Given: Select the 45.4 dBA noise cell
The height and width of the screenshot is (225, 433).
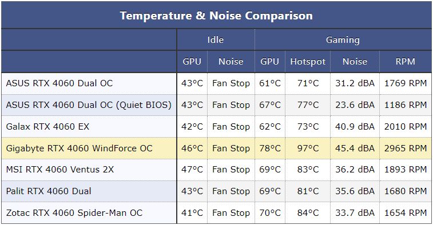Looking at the screenshot, I should pos(355,148).
